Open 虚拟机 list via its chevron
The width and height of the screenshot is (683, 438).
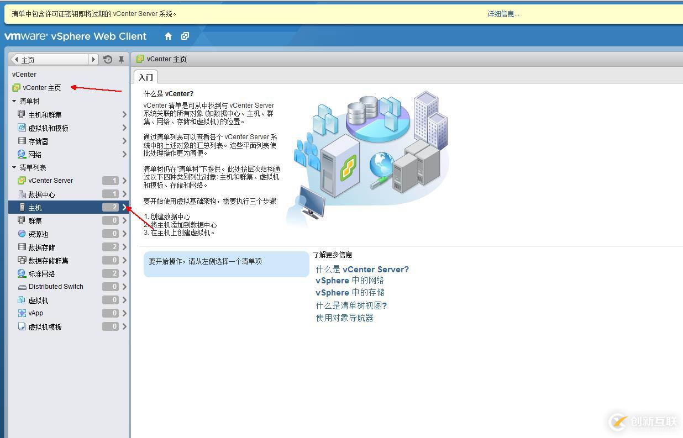124,300
